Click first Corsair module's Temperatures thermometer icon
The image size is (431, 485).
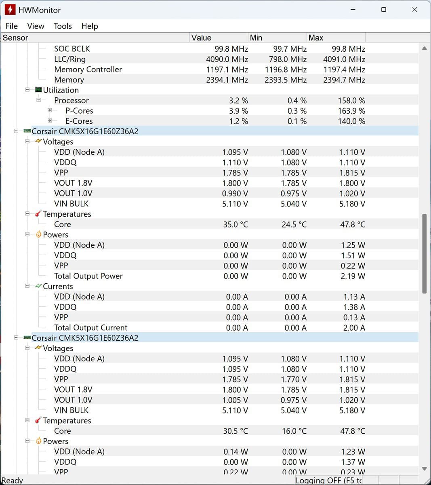38,214
